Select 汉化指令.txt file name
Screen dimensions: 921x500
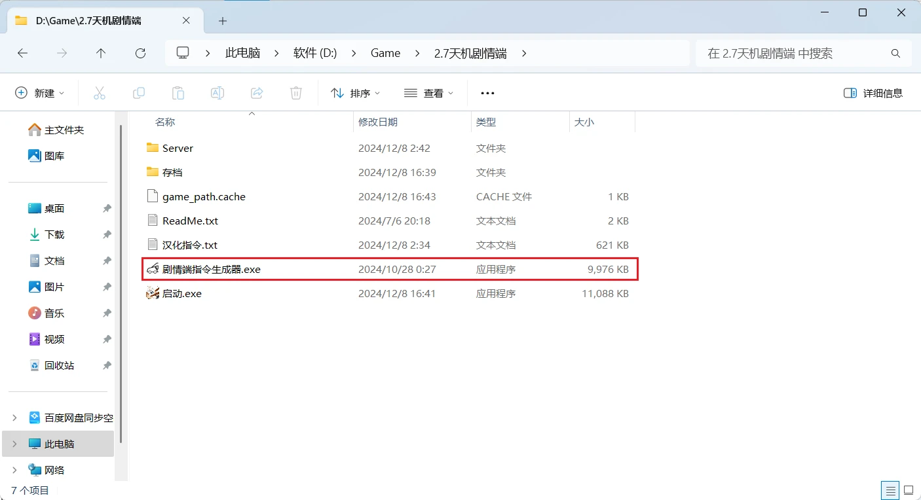pyautogui.click(x=190, y=245)
